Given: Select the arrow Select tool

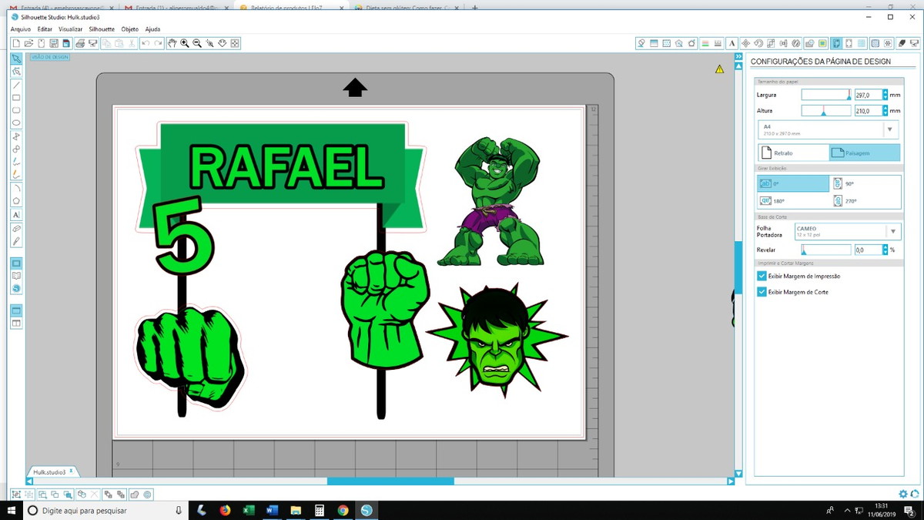Looking at the screenshot, I should coord(16,59).
